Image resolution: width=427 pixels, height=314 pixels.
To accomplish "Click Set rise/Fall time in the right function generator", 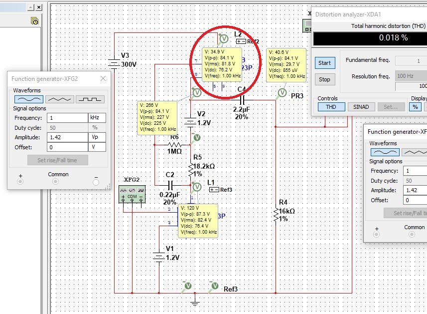I will tap(405, 213).
